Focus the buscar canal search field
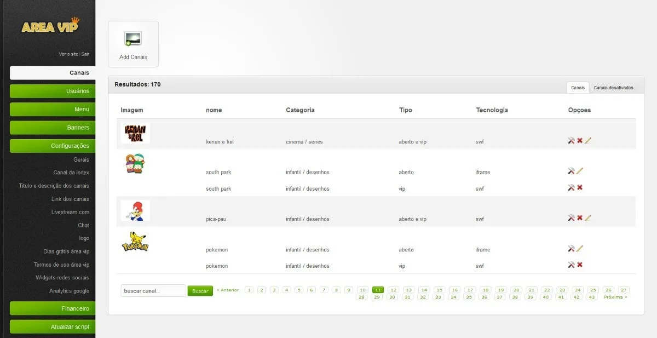This screenshot has width=657, height=338. click(x=153, y=290)
